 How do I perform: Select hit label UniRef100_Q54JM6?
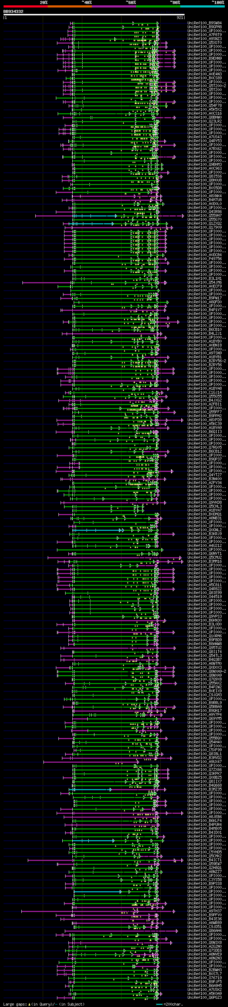[204, 282]
